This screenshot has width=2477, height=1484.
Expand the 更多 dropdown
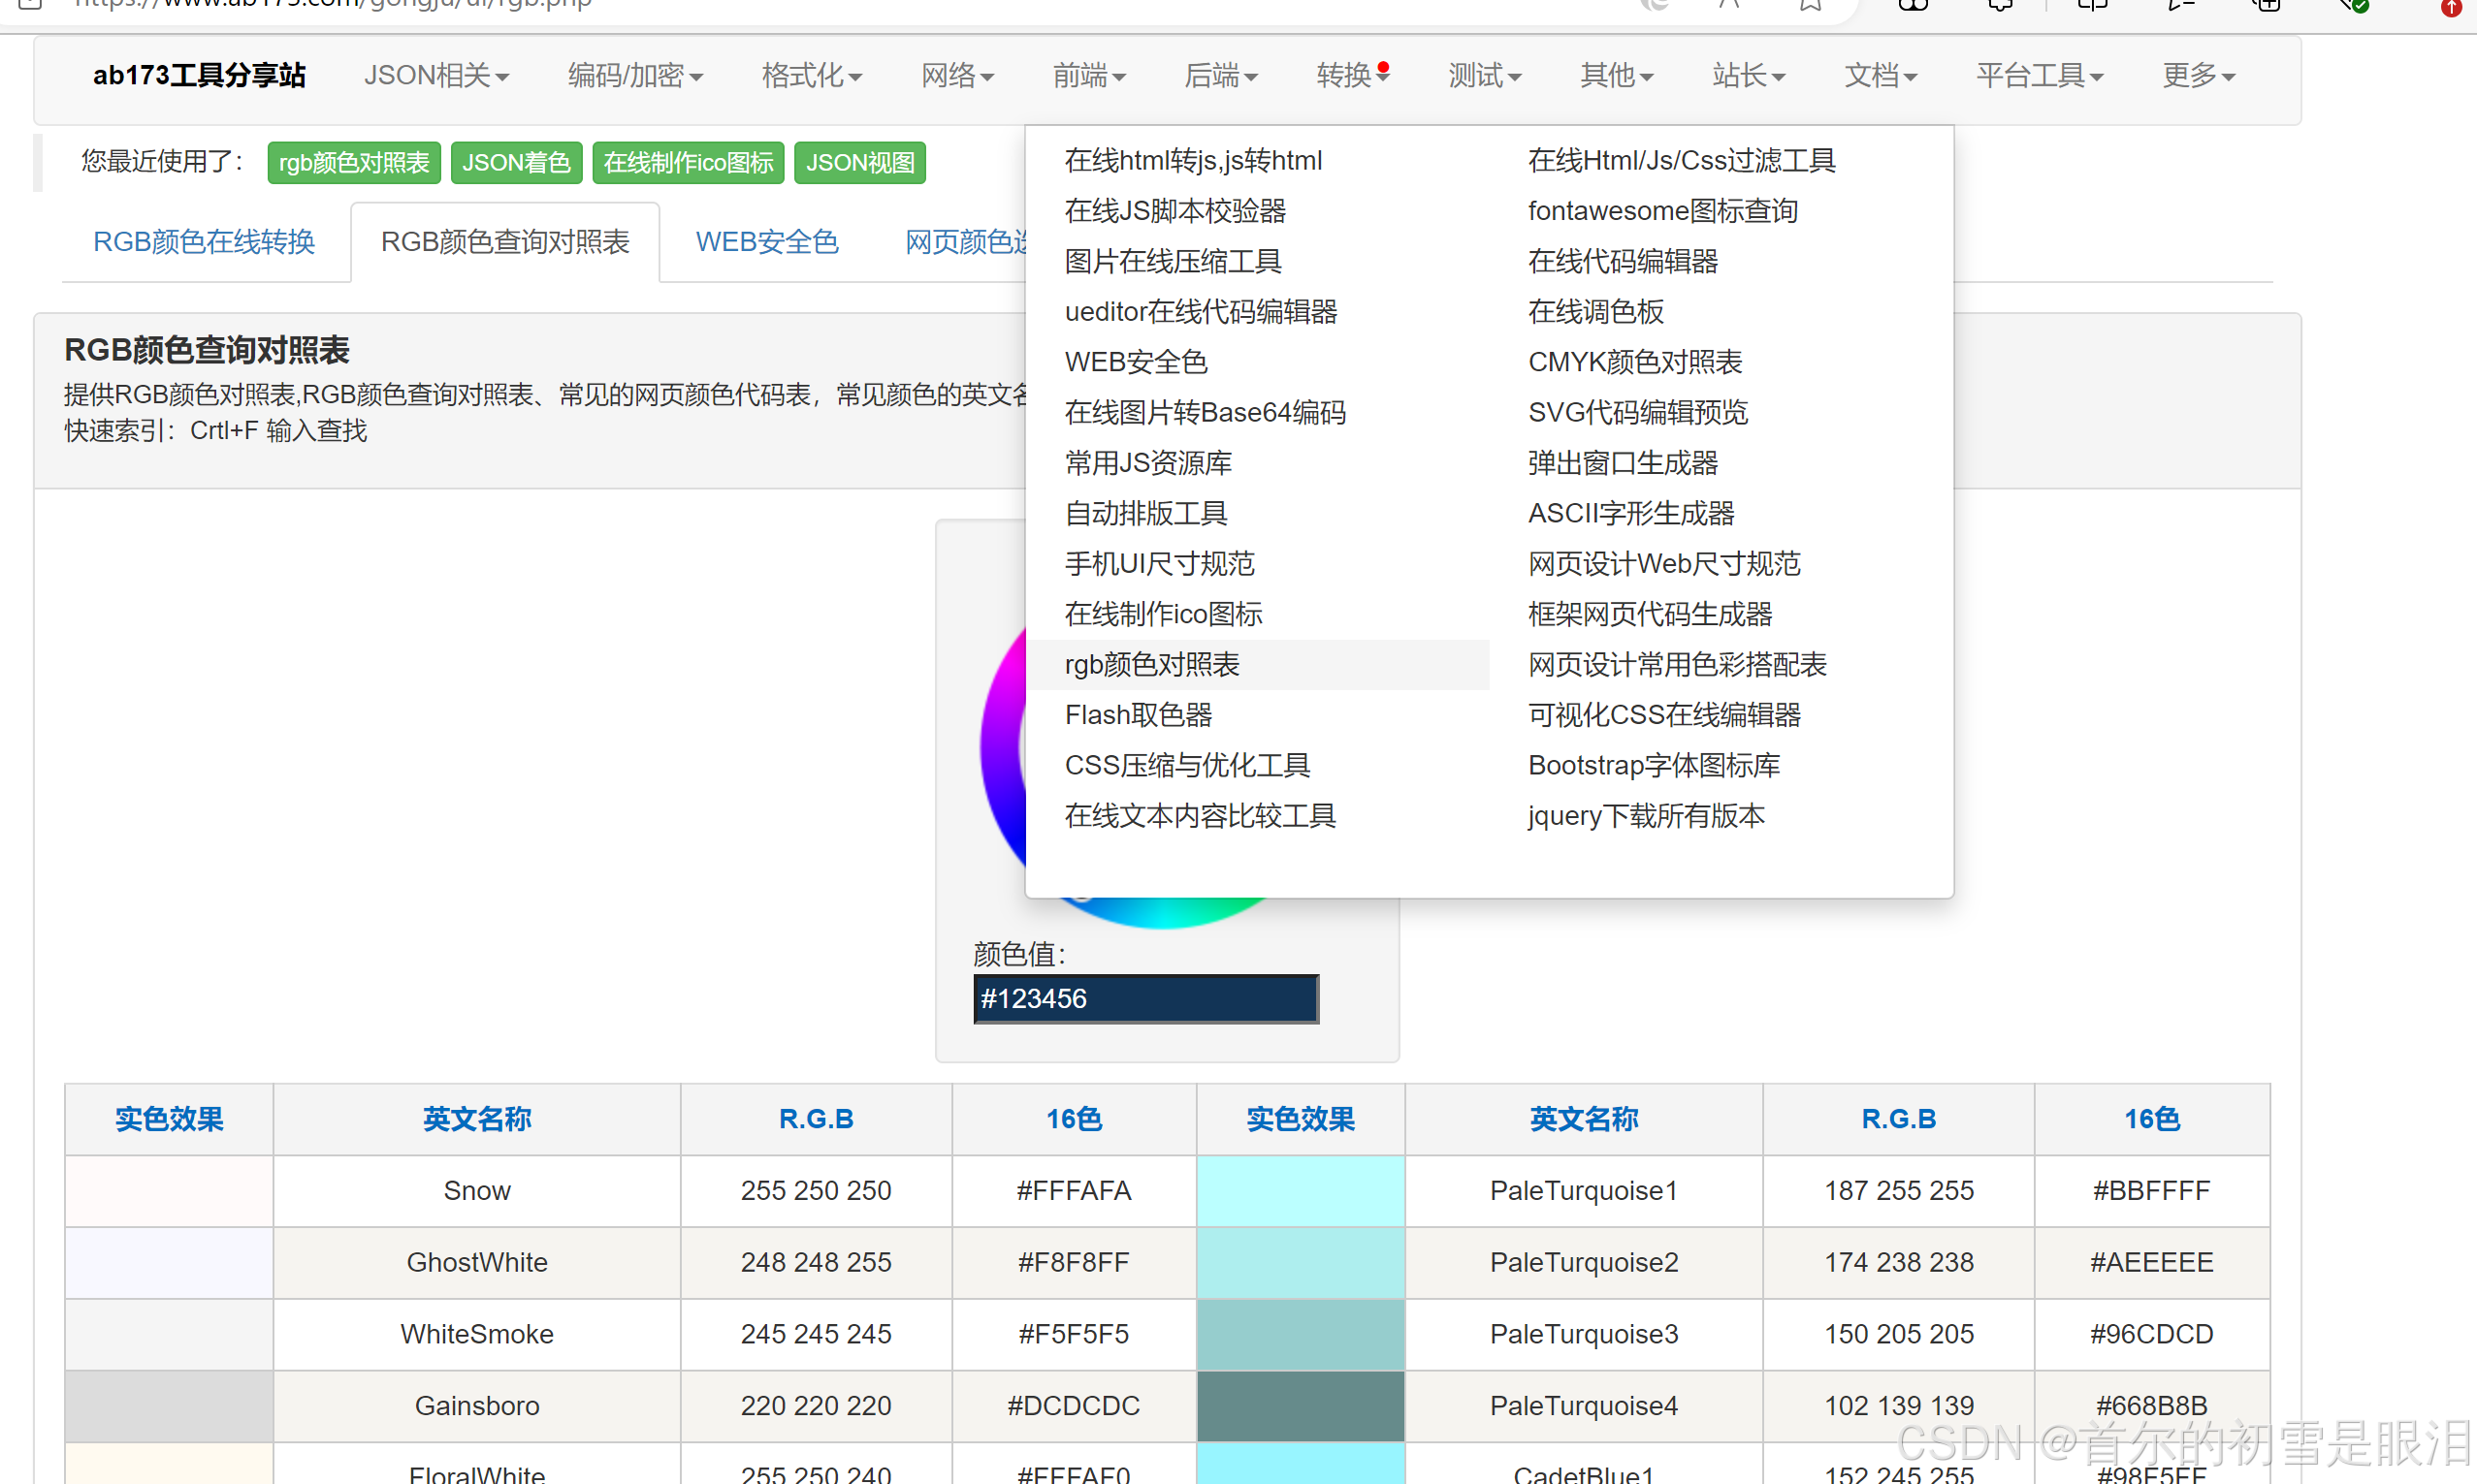pos(2197,75)
